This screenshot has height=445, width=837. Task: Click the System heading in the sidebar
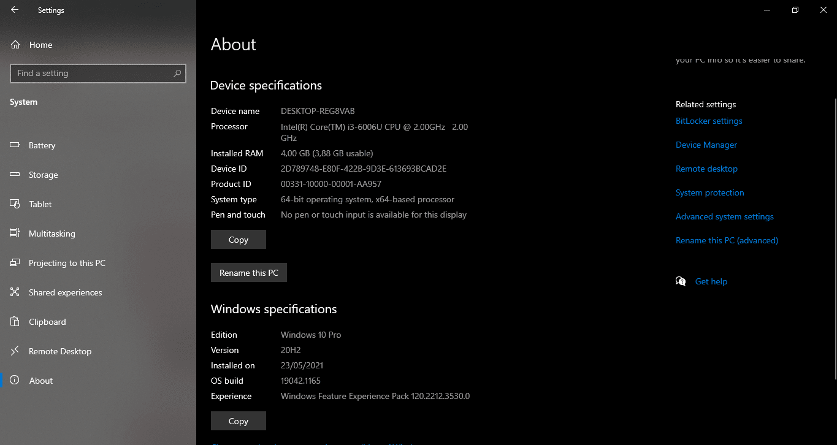tap(23, 102)
